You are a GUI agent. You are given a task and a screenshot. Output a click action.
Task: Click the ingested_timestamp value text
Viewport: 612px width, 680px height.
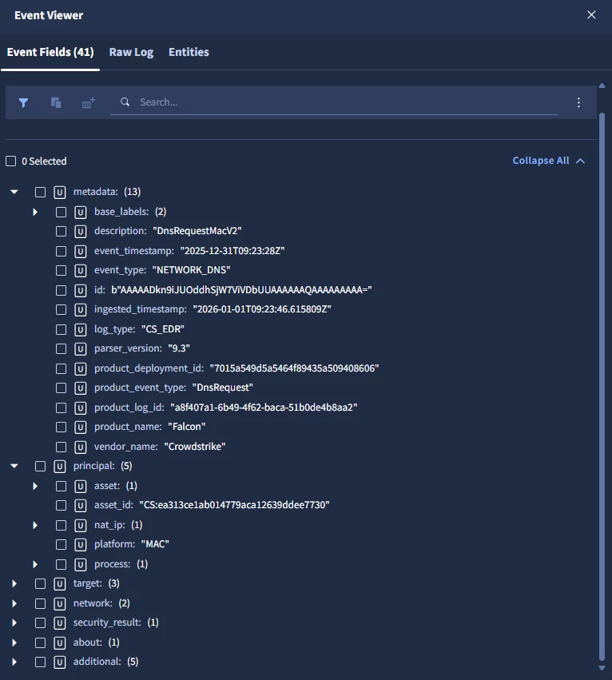point(262,309)
